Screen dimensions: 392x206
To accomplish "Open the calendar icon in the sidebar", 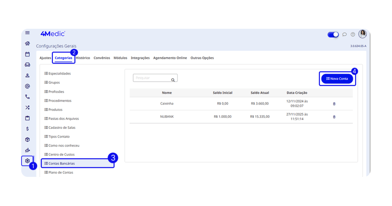I will (27, 54).
